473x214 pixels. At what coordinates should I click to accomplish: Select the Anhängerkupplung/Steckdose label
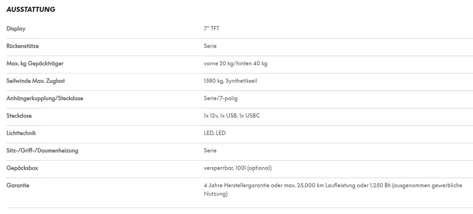[45, 99]
